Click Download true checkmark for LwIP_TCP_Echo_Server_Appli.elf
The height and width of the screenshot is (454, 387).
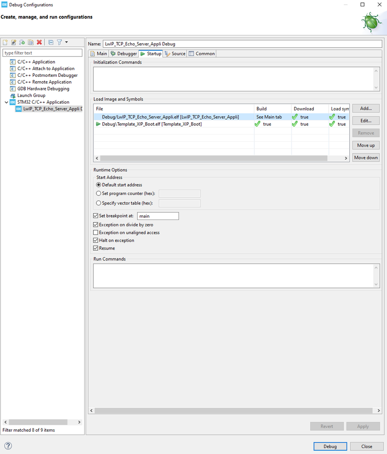point(295,117)
